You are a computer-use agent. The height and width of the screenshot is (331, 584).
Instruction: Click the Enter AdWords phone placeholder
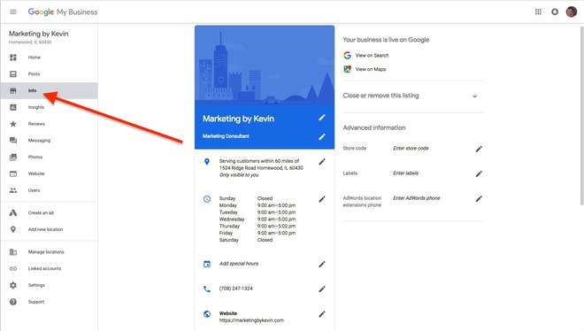click(x=417, y=198)
